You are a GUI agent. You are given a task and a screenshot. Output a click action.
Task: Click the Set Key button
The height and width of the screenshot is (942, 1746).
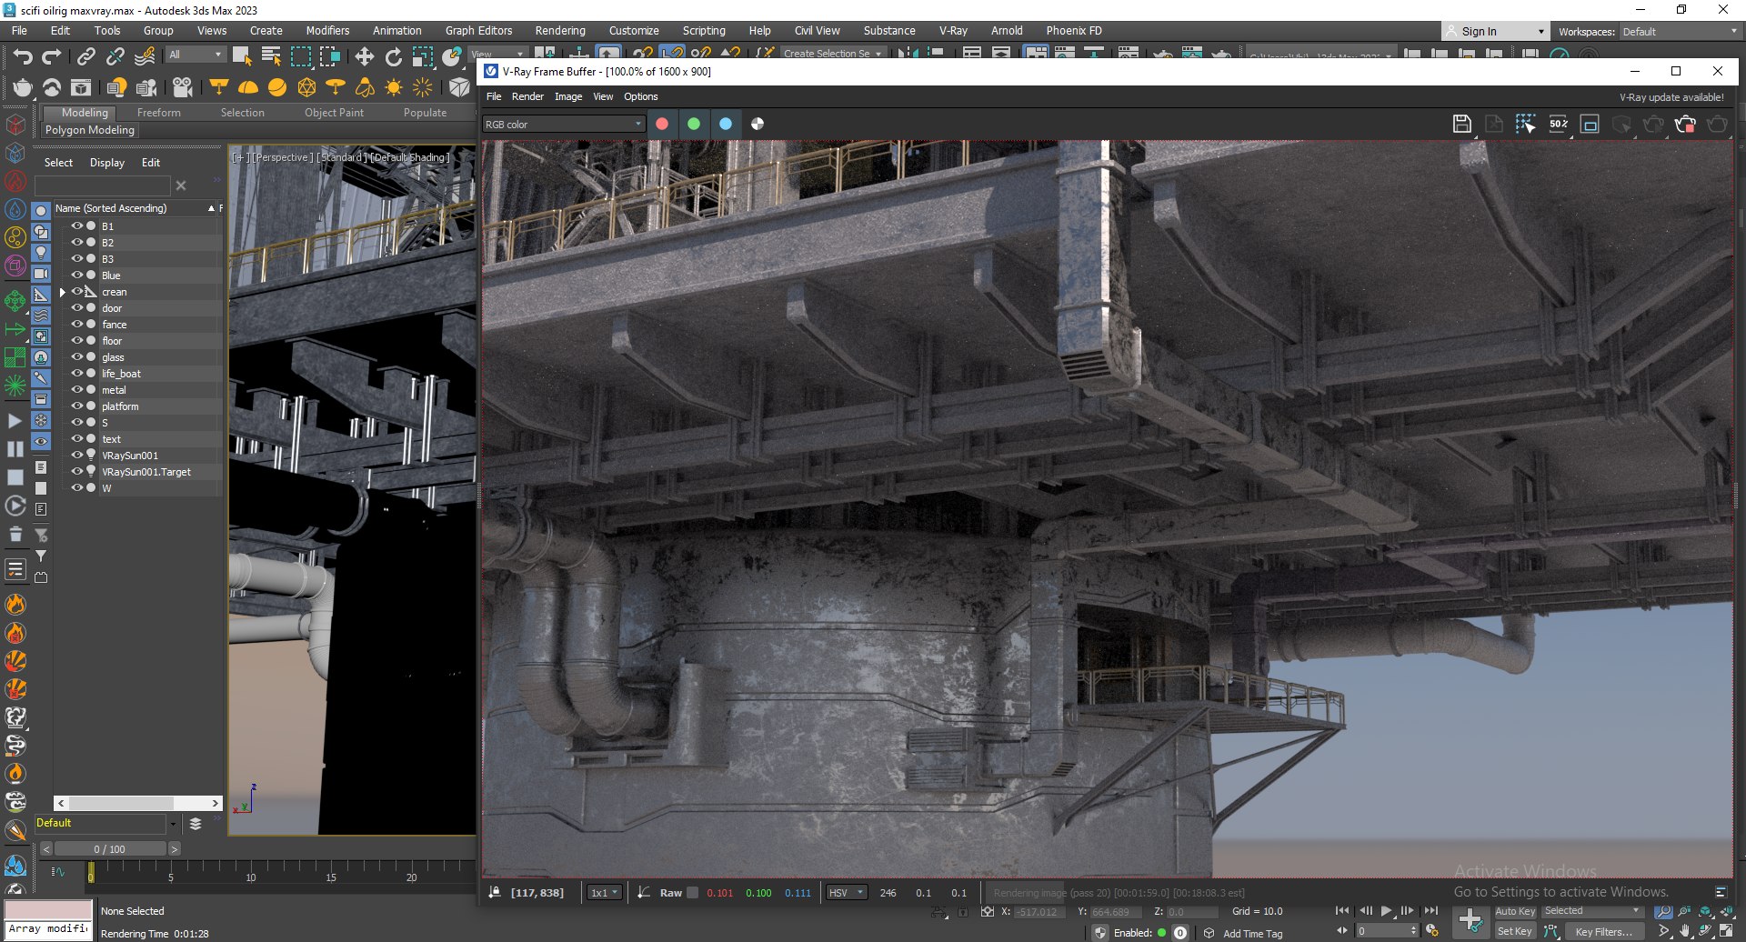tap(1515, 931)
